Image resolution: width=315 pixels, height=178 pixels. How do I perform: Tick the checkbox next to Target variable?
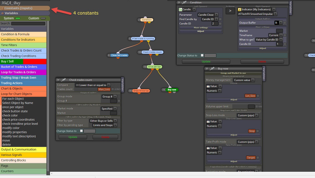258,158
